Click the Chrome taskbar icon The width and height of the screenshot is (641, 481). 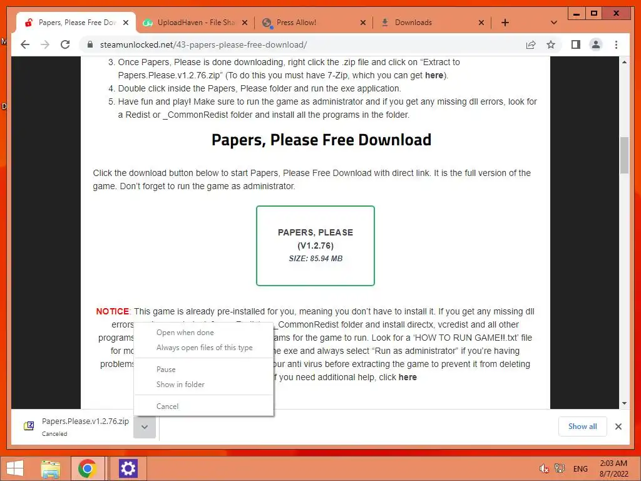(88, 468)
